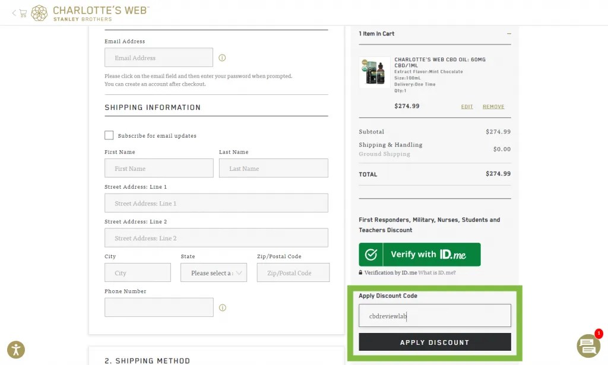Image resolution: width=608 pixels, height=365 pixels.
Task: Open the What is ID.me? link
Action: [438, 272]
